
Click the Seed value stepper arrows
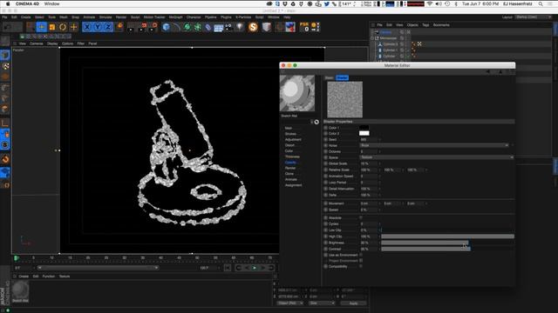tap(380, 140)
